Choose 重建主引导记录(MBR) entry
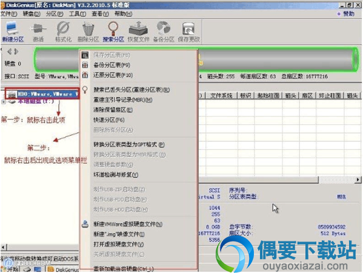Viewport: 363px width, 273px height. [122, 100]
